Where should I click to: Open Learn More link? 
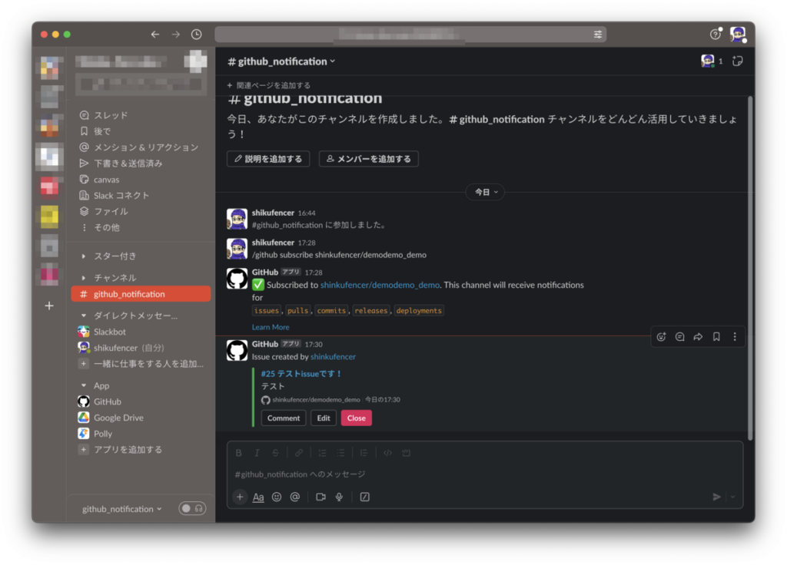pyautogui.click(x=271, y=327)
